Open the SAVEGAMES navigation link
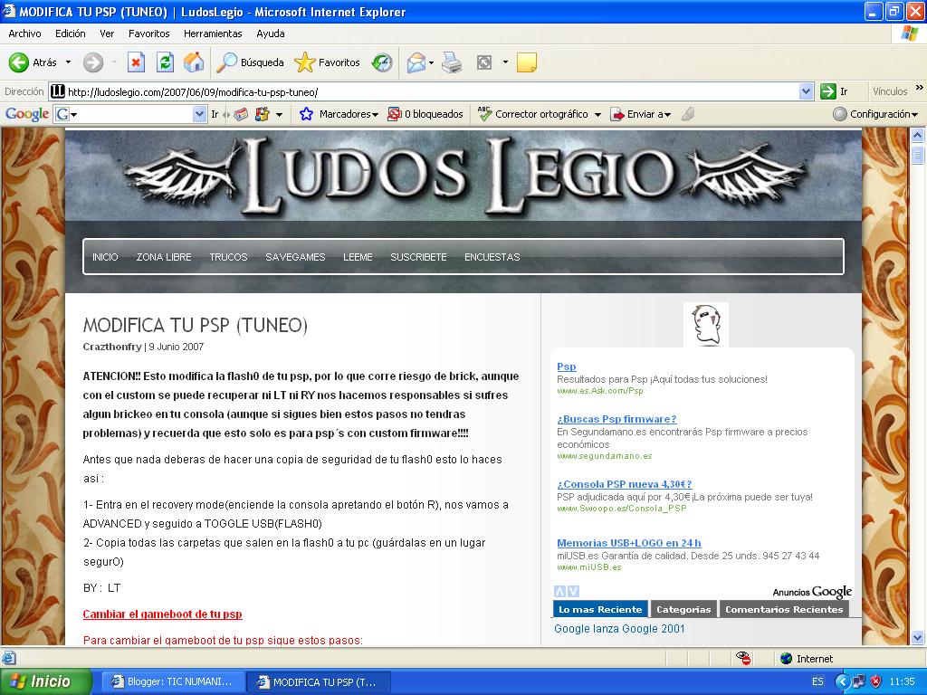The width and height of the screenshot is (927, 695). (295, 257)
